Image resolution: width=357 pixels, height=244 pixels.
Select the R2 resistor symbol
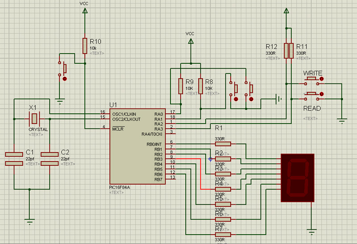[x=223, y=159]
